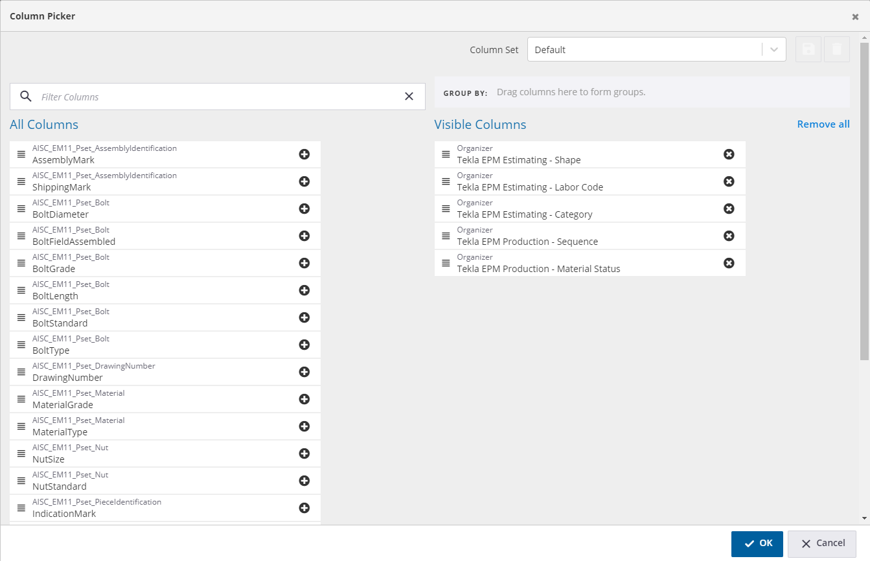Click the Column Set dropdown chevron arrow
The height and width of the screenshot is (561, 870).
[773, 49]
